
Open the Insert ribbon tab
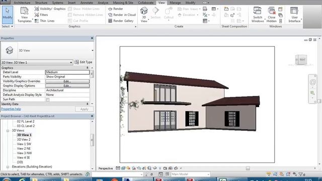pyautogui.click(x=71, y=3)
